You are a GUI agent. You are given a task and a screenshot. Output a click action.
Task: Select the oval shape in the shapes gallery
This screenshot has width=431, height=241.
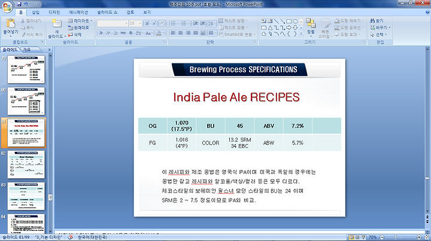[x=295, y=21]
